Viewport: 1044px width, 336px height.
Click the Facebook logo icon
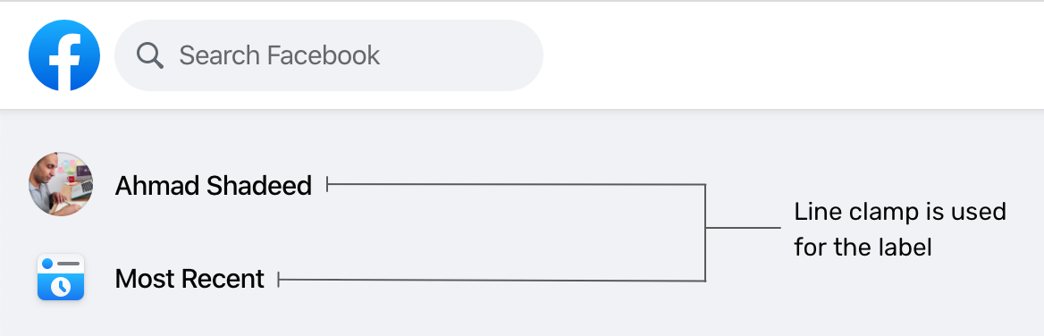(64, 55)
